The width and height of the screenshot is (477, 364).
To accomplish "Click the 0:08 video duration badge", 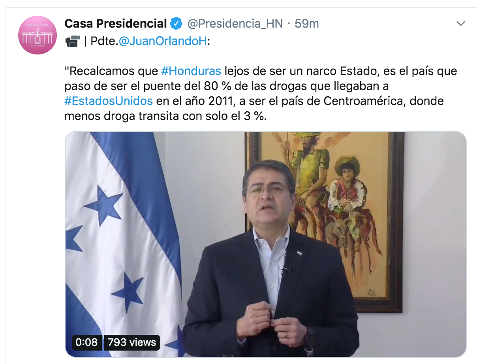I will coord(86,342).
